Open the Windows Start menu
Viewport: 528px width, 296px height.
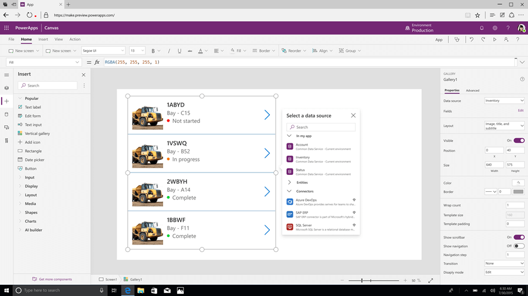6,290
